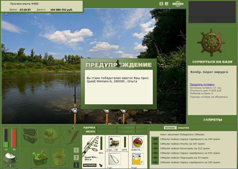Screen dimensions: 238x169
Task: Click the red alcohol level meter
Action: 14,138
